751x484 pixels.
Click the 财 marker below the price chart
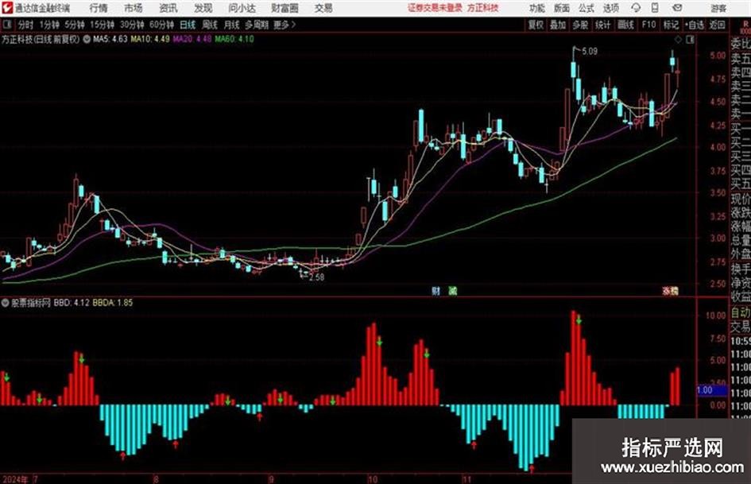pyautogui.click(x=436, y=290)
